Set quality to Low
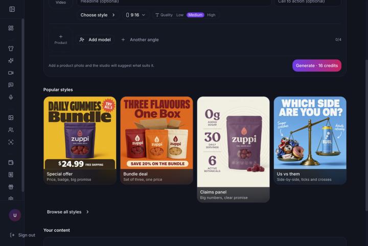368x246 pixels. [180, 15]
